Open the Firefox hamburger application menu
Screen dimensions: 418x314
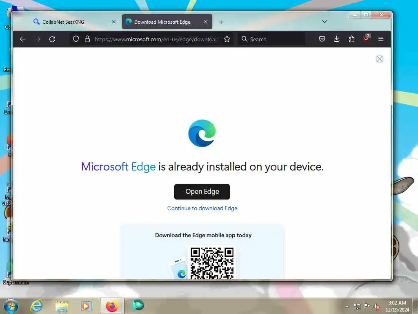coord(381,39)
